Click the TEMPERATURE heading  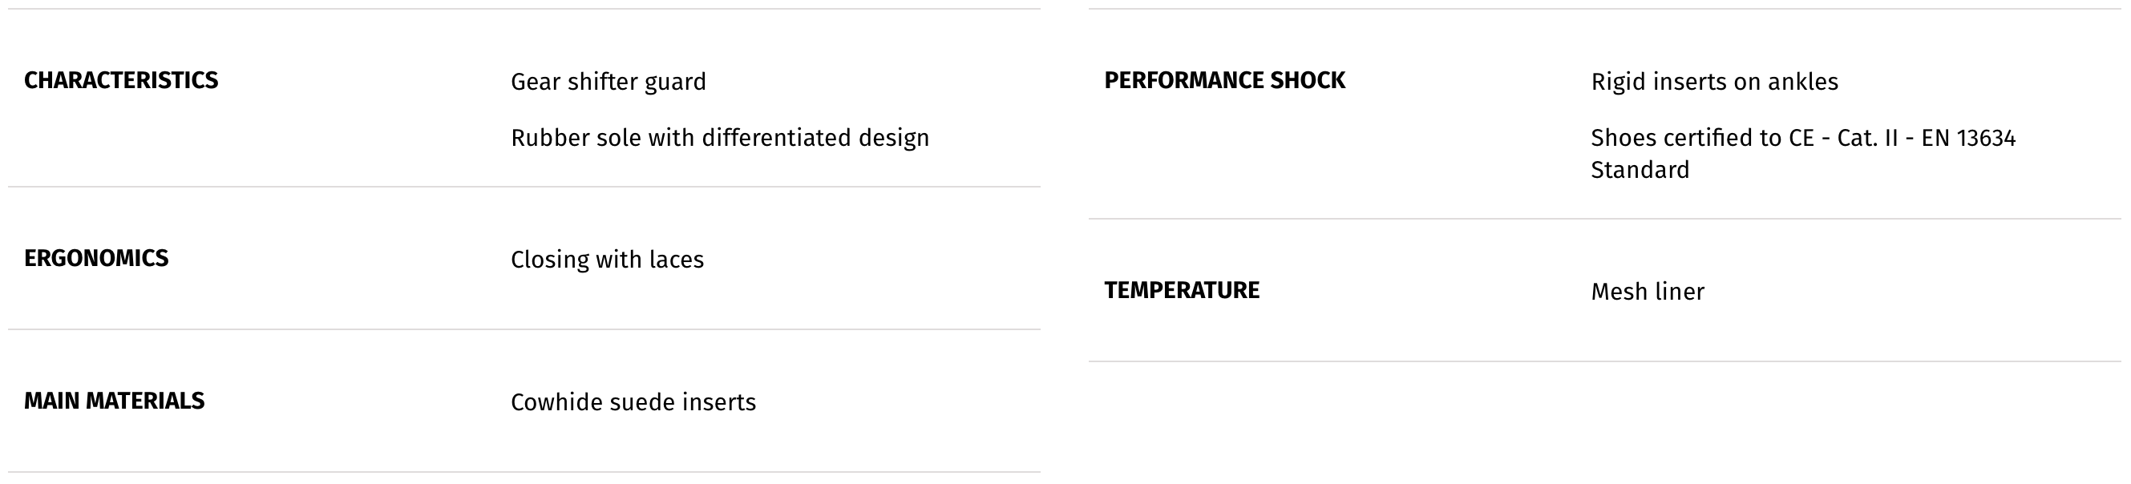click(1181, 290)
